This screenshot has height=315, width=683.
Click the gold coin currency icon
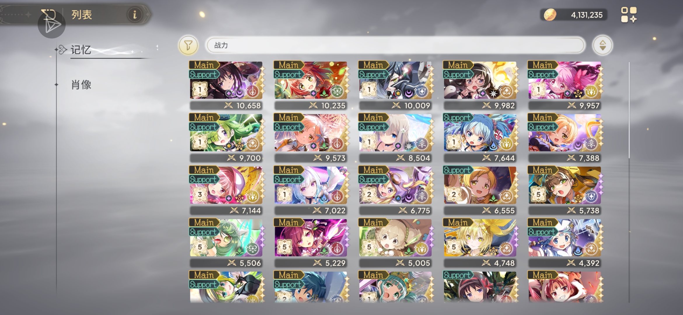[550, 15]
